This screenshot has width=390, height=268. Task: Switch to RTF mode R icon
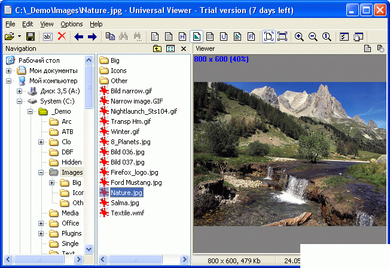pyautogui.click(x=251, y=37)
